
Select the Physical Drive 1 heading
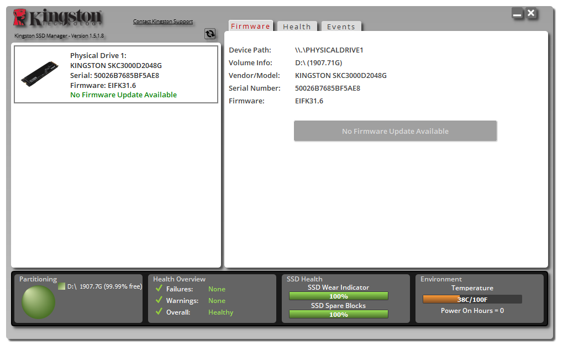click(98, 55)
